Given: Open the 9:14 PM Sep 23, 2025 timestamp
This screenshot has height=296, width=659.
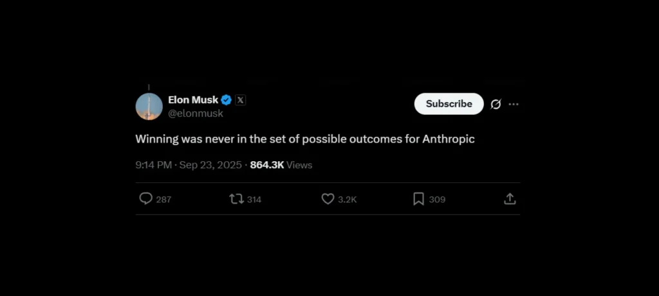Looking at the screenshot, I should click(188, 165).
